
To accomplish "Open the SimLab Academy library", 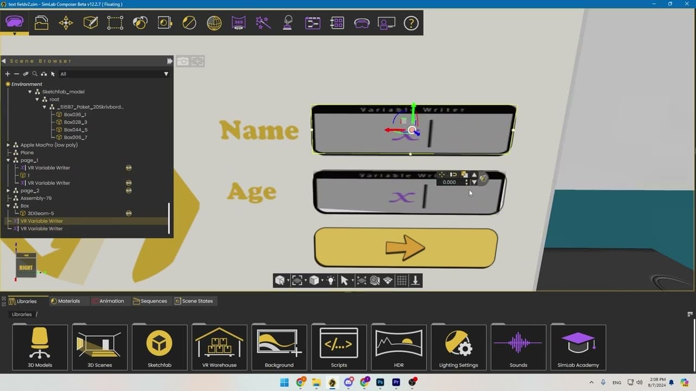I will (x=578, y=348).
